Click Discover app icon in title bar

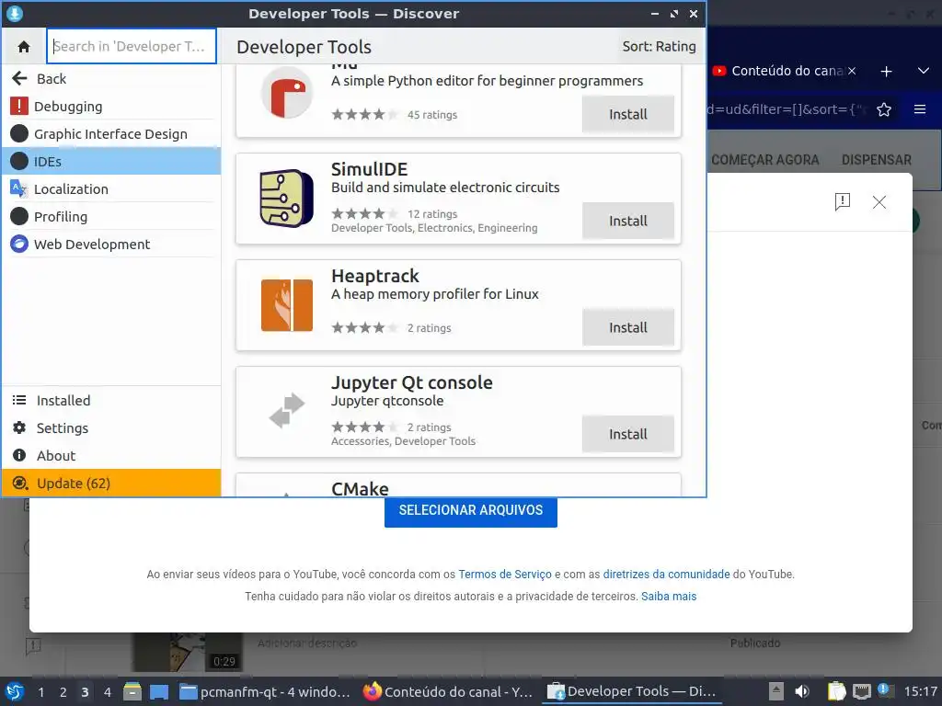pos(15,13)
